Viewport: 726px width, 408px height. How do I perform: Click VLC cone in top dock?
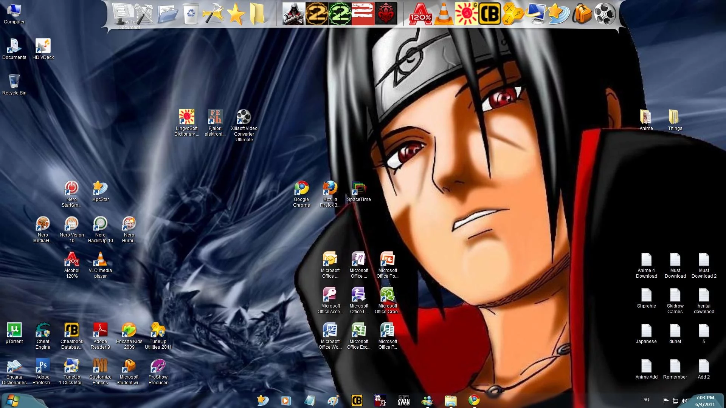(444, 14)
